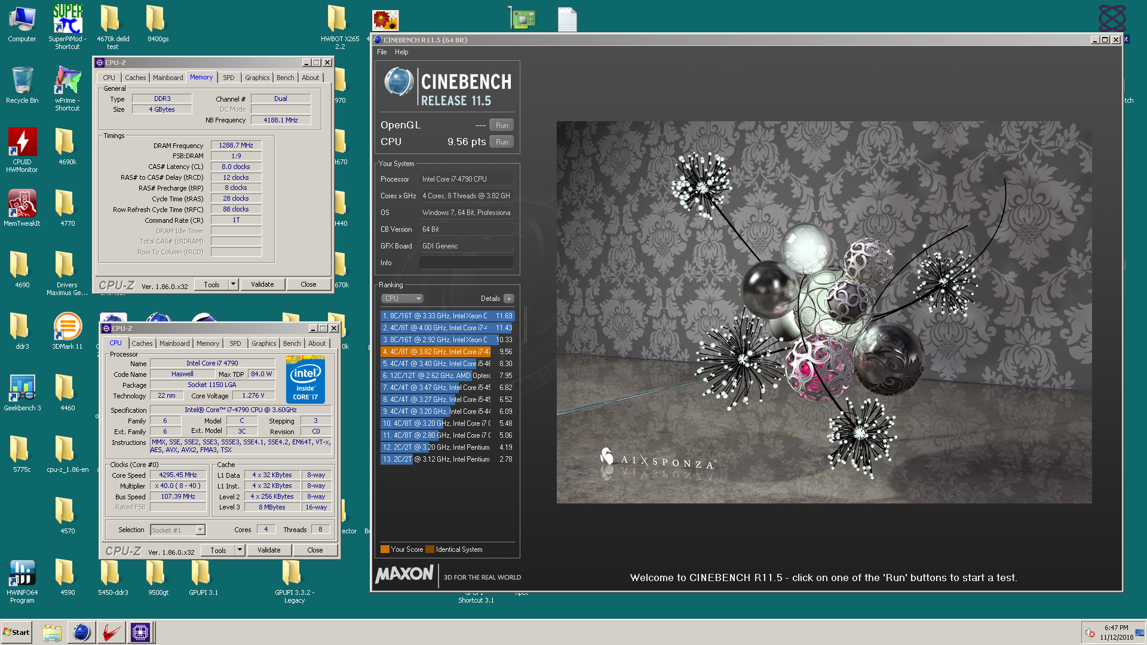Launch Geekbench 3 desktop icon
Viewport: 1147px width, 645px height.
[x=22, y=393]
